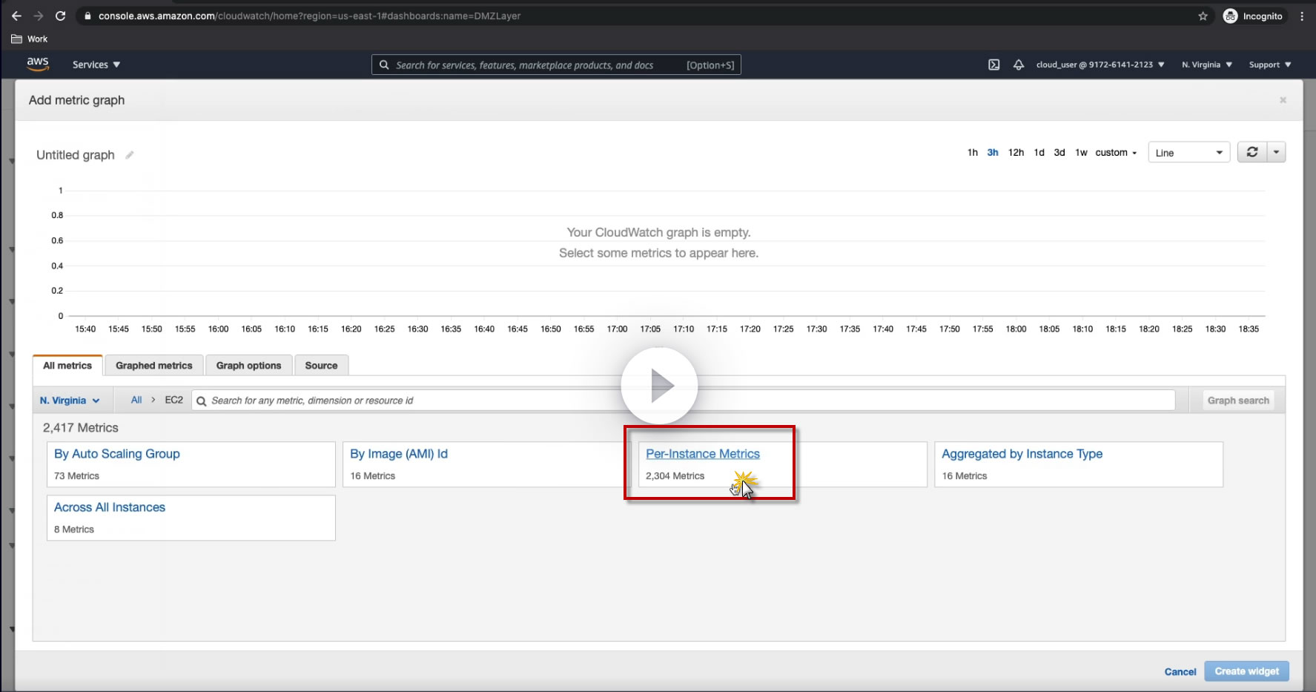
Task: Open the auto-refresh options arrow
Action: pos(1276,152)
